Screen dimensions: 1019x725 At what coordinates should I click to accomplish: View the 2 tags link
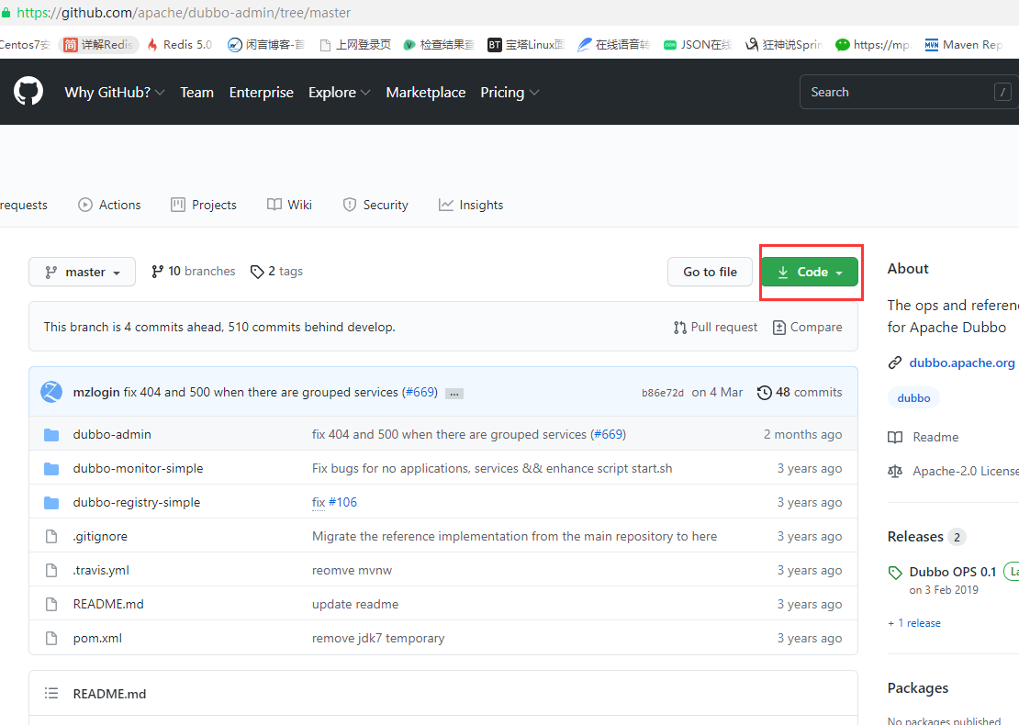(276, 271)
